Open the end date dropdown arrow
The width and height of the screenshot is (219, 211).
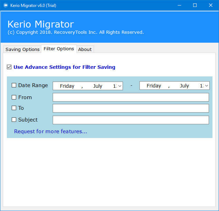[207, 86]
